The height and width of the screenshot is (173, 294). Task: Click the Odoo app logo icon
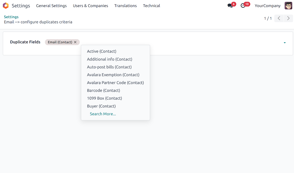6,6
